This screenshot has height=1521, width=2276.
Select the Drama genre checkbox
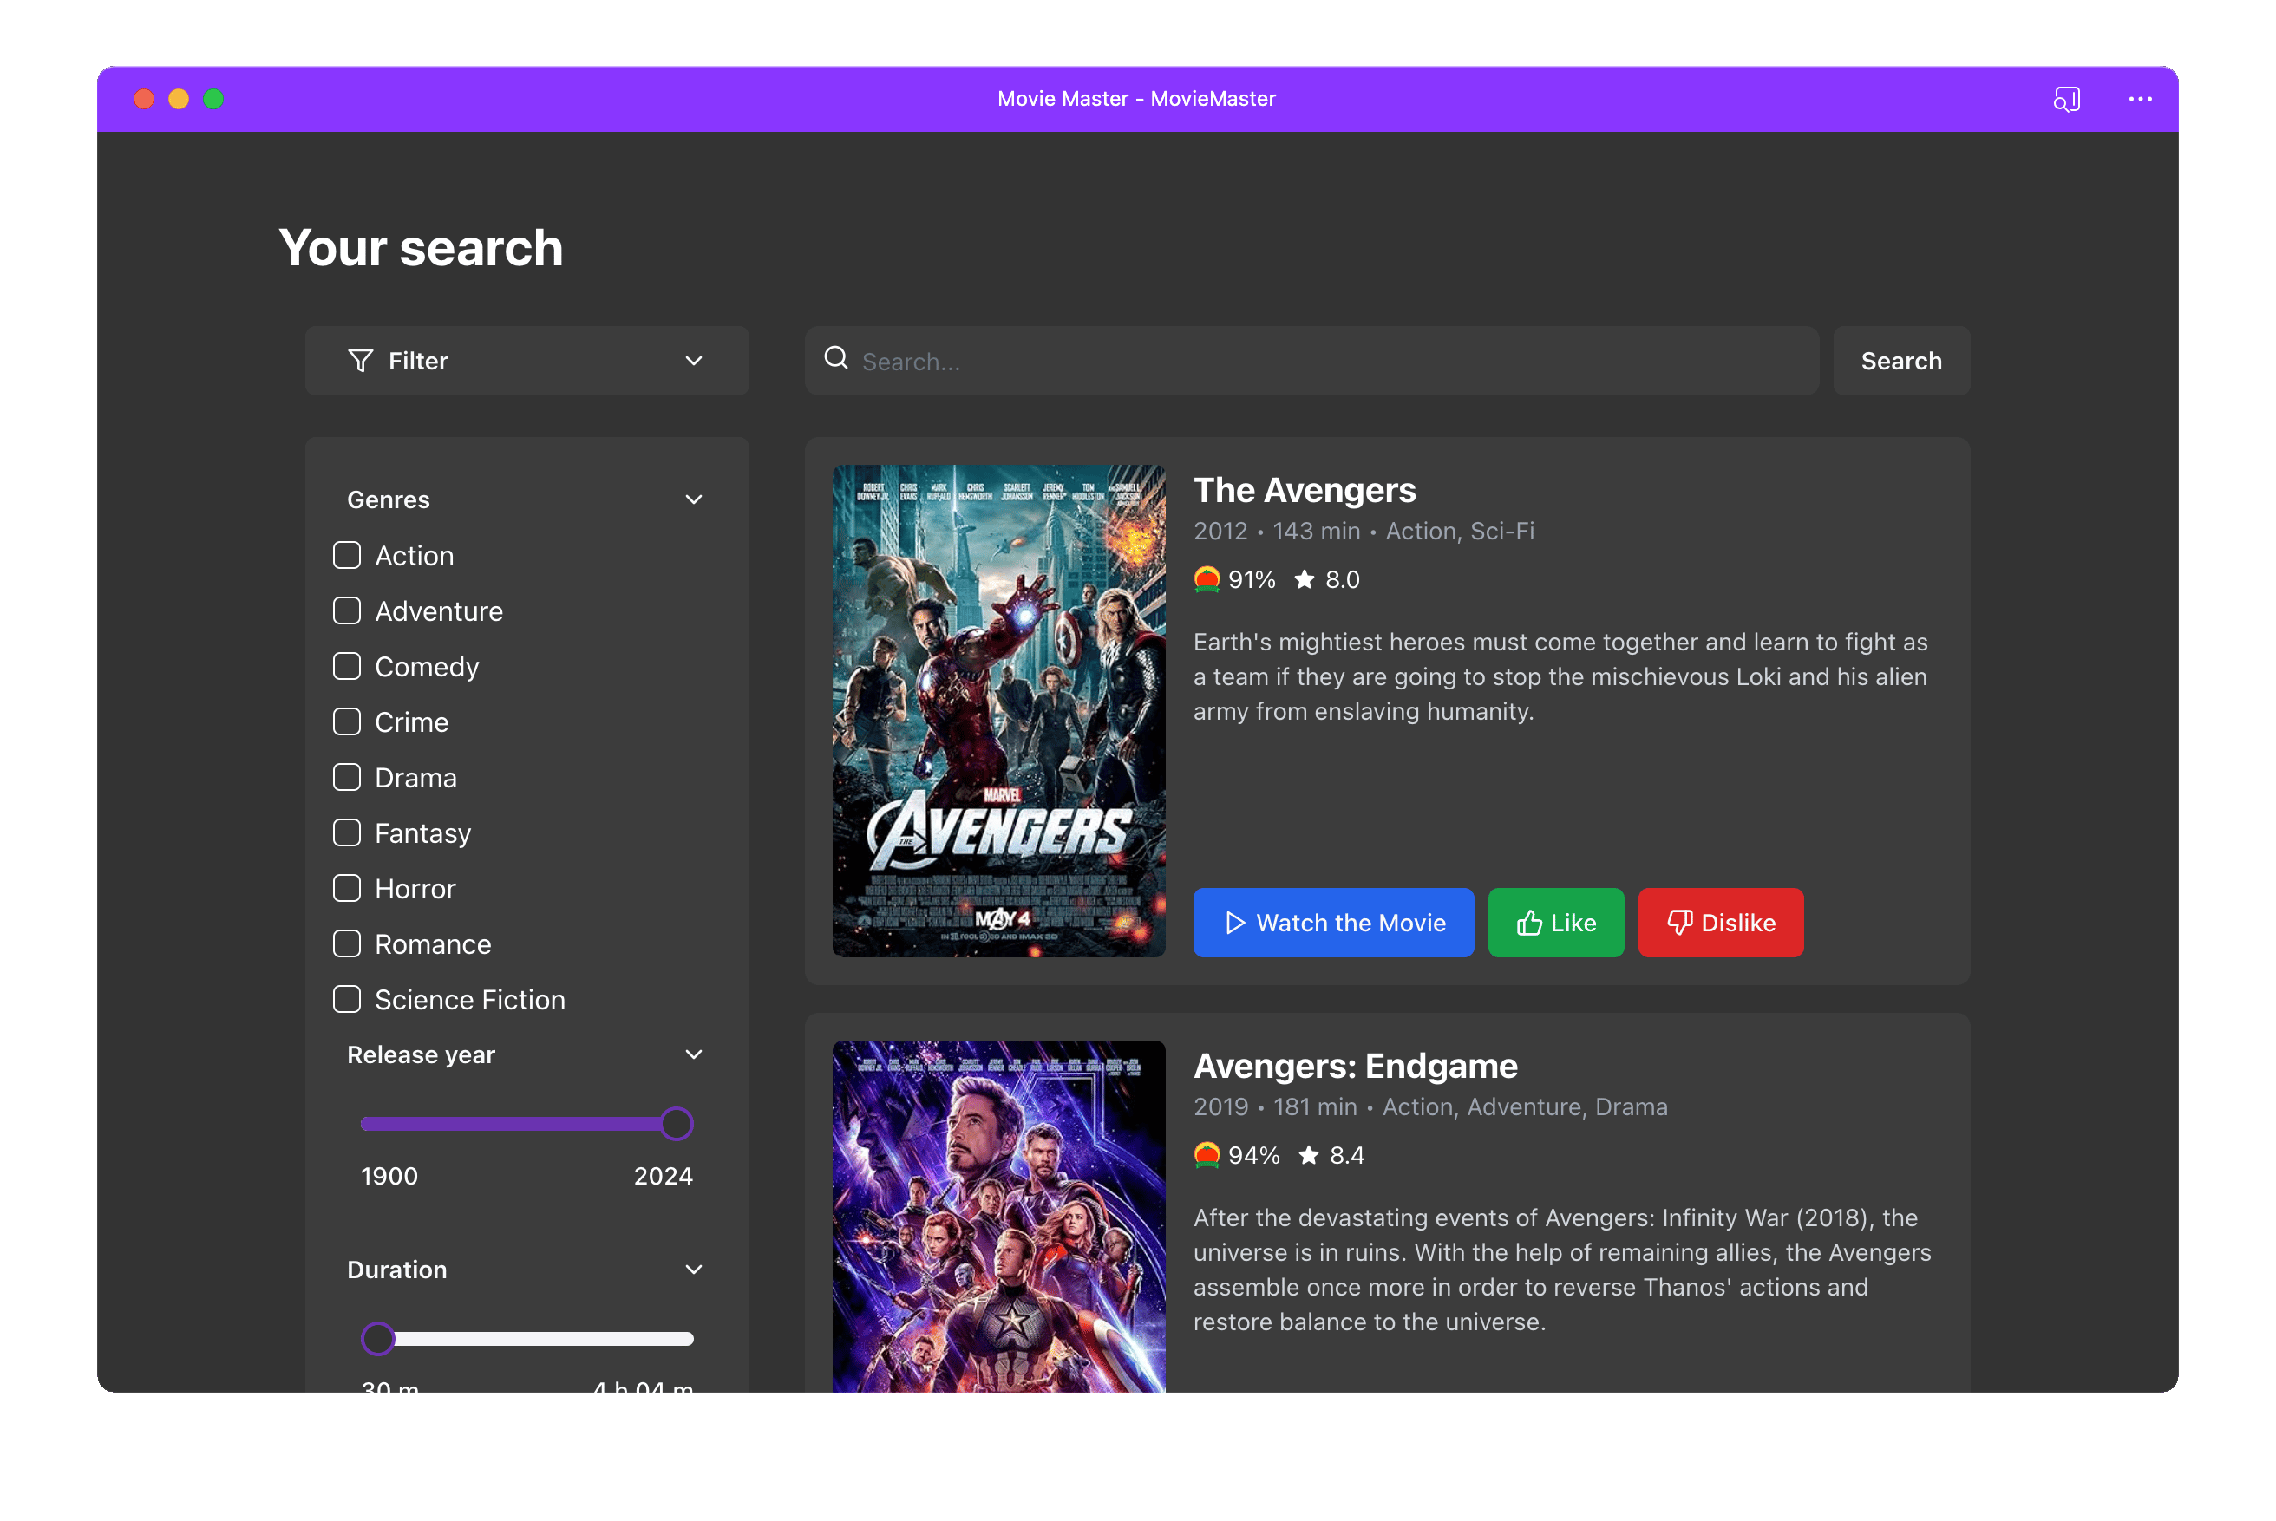coord(346,778)
